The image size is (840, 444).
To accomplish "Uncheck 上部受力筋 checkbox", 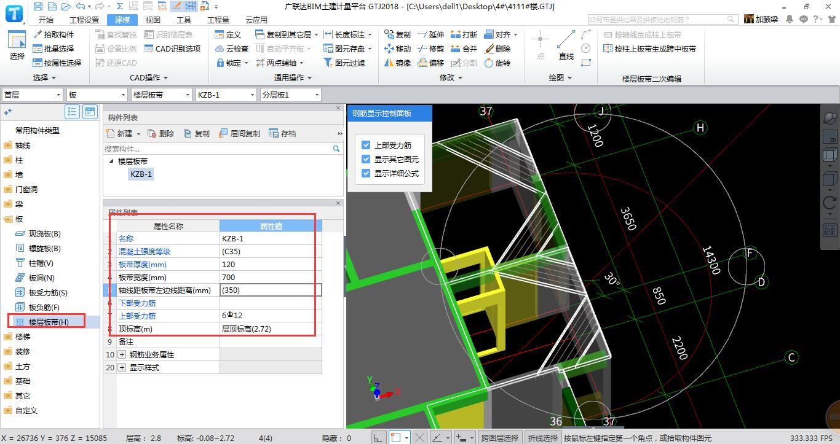I will point(366,145).
